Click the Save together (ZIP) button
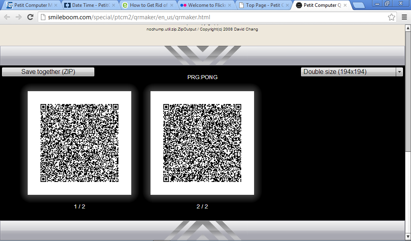Image resolution: width=411 pixels, height=241 pixels. [48, 72]
